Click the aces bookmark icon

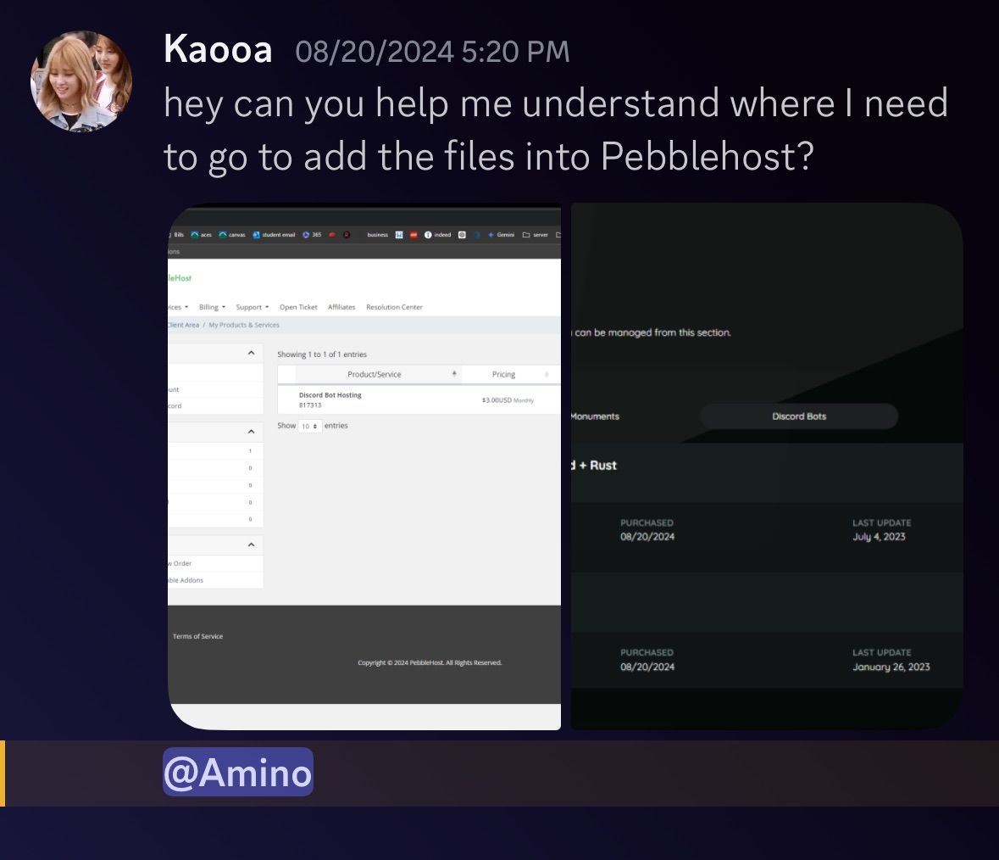pyautogui.click(x=195, y=235)
